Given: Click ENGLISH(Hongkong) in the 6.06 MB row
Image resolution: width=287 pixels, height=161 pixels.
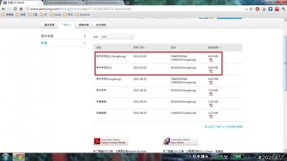Looking at the screenshot, I should [x=183, y=68].
